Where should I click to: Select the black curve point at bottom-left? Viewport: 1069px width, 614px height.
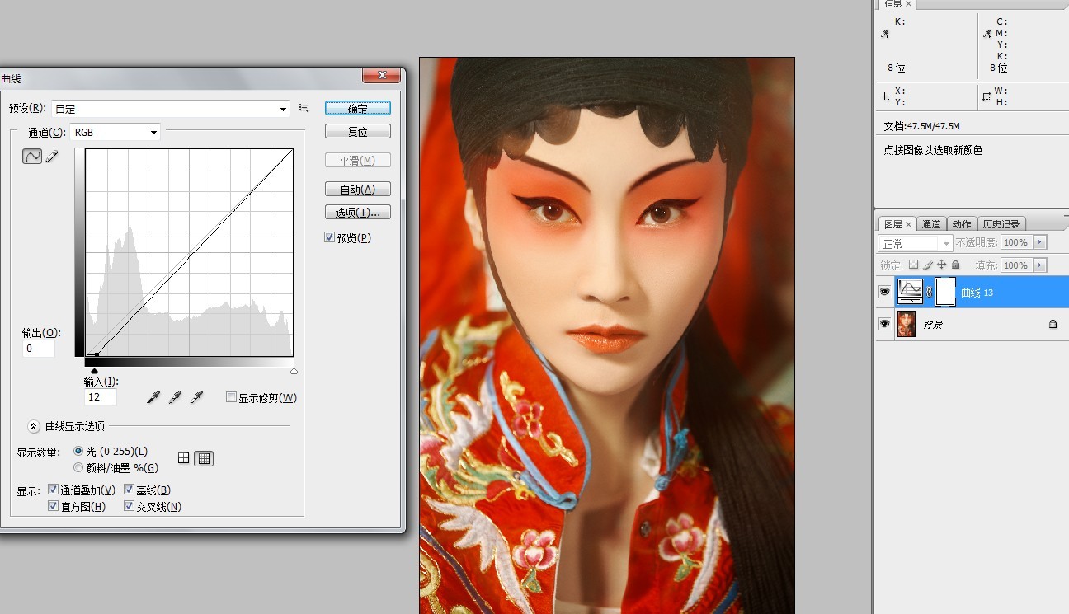point(96,355)
